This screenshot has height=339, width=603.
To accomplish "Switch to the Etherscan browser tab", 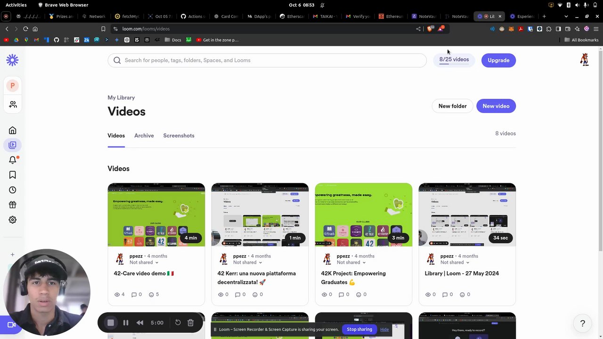I will [292, 16].
